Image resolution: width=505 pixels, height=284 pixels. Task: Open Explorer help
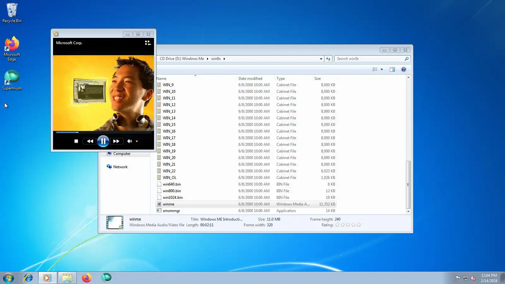pos(404,69)
